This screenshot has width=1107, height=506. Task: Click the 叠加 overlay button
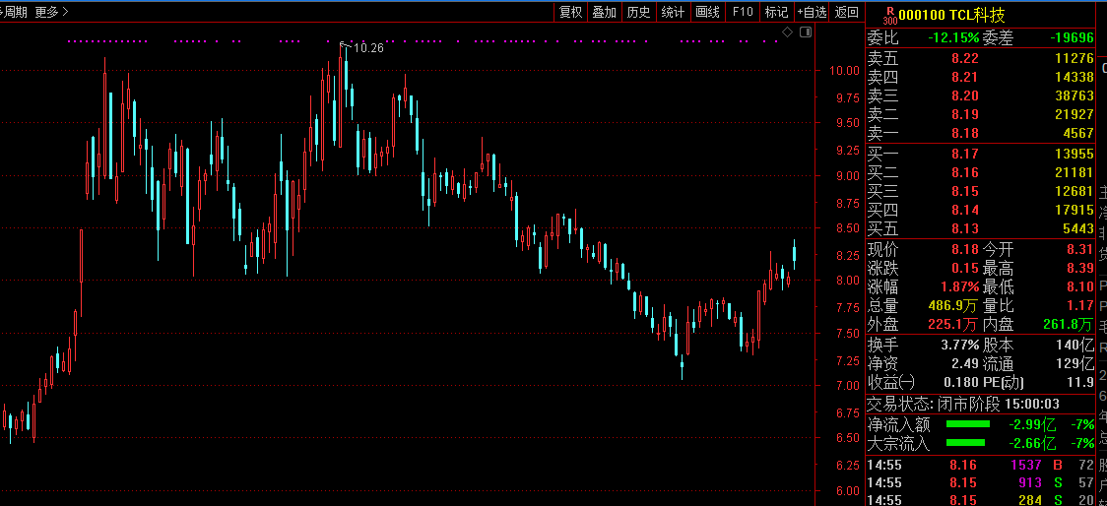[605, 12]
